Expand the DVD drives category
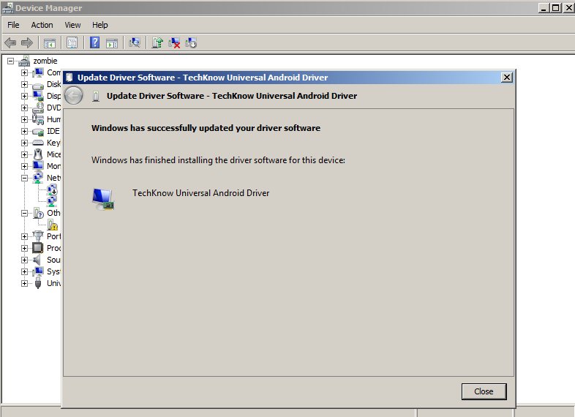The width and height of the screenshot is (575, 417). coord(24,108)
